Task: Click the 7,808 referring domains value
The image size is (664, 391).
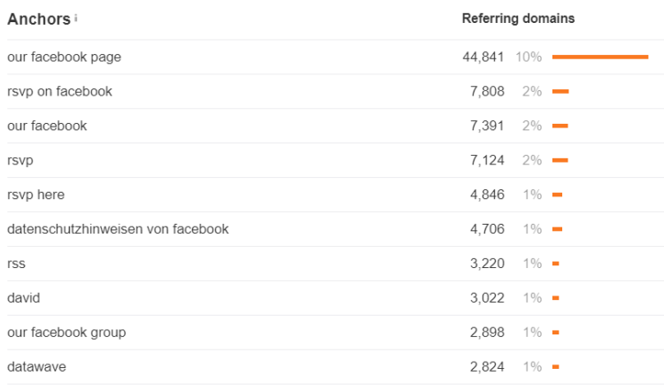Action: pos(487,91)
